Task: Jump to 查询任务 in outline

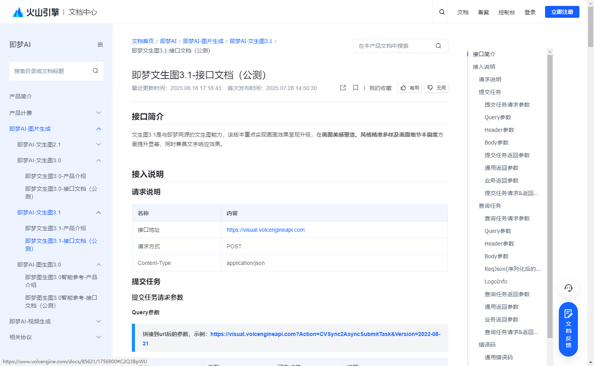Action: (490, 206)
